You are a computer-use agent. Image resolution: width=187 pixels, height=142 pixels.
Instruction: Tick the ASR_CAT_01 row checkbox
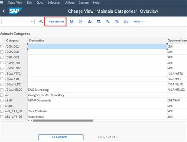(2, 111)
